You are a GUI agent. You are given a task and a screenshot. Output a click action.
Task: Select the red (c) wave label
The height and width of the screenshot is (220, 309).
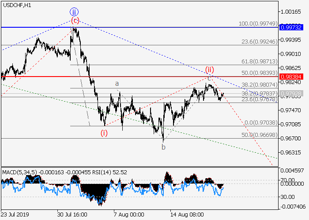(x=75, y=21)
